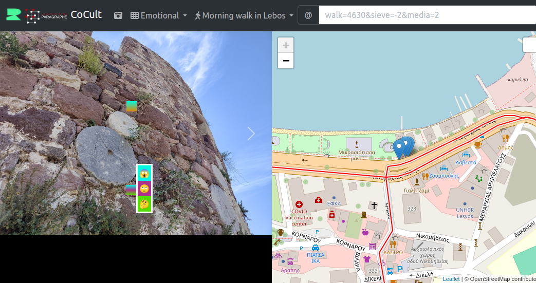Open the Emotional dropdown menu

[158, 15]
